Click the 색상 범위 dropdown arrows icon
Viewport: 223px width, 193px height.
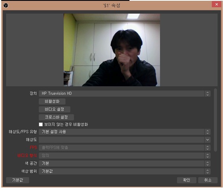point(208,171)
